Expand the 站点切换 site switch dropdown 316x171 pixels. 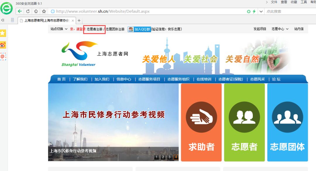[x=59, y=29]
